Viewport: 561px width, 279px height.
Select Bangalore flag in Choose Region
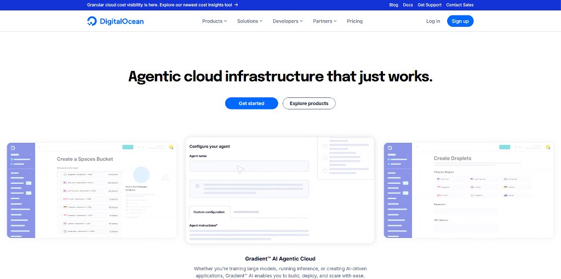pyautogui.click(x=472, y=195)
